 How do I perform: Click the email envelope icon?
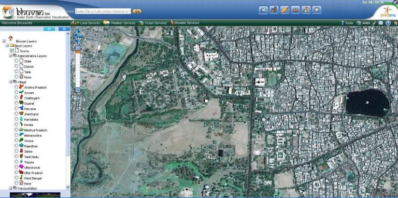[x=381, y=23]
